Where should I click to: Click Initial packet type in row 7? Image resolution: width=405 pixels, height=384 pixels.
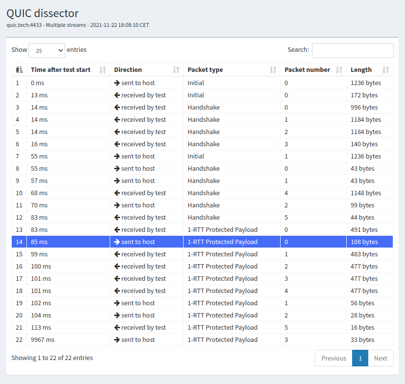[196, 157]
